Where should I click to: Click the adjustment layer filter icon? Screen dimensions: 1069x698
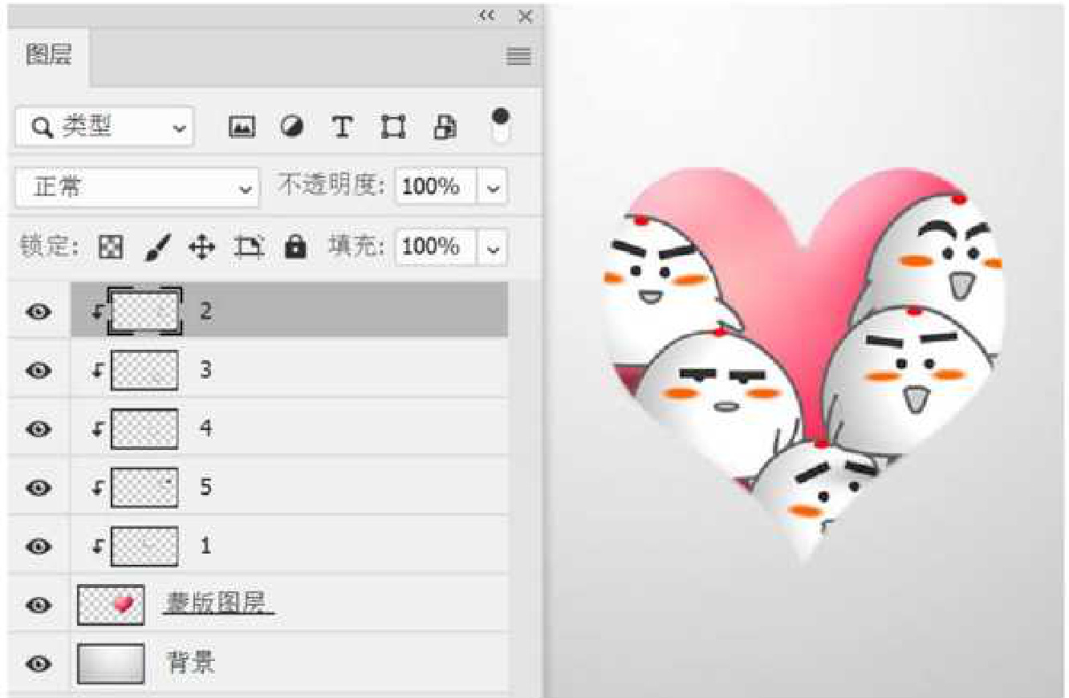(x=291, y=127)
